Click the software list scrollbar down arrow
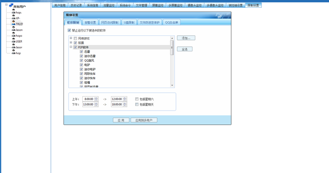 (x=172, y=85)
